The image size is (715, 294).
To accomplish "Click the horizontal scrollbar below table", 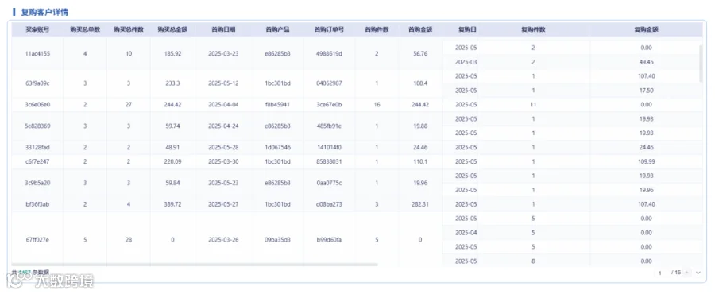I will (195, 265).
